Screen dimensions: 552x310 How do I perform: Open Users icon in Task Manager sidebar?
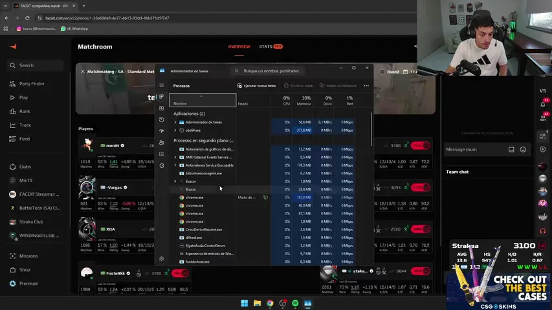tap(162, 142)
